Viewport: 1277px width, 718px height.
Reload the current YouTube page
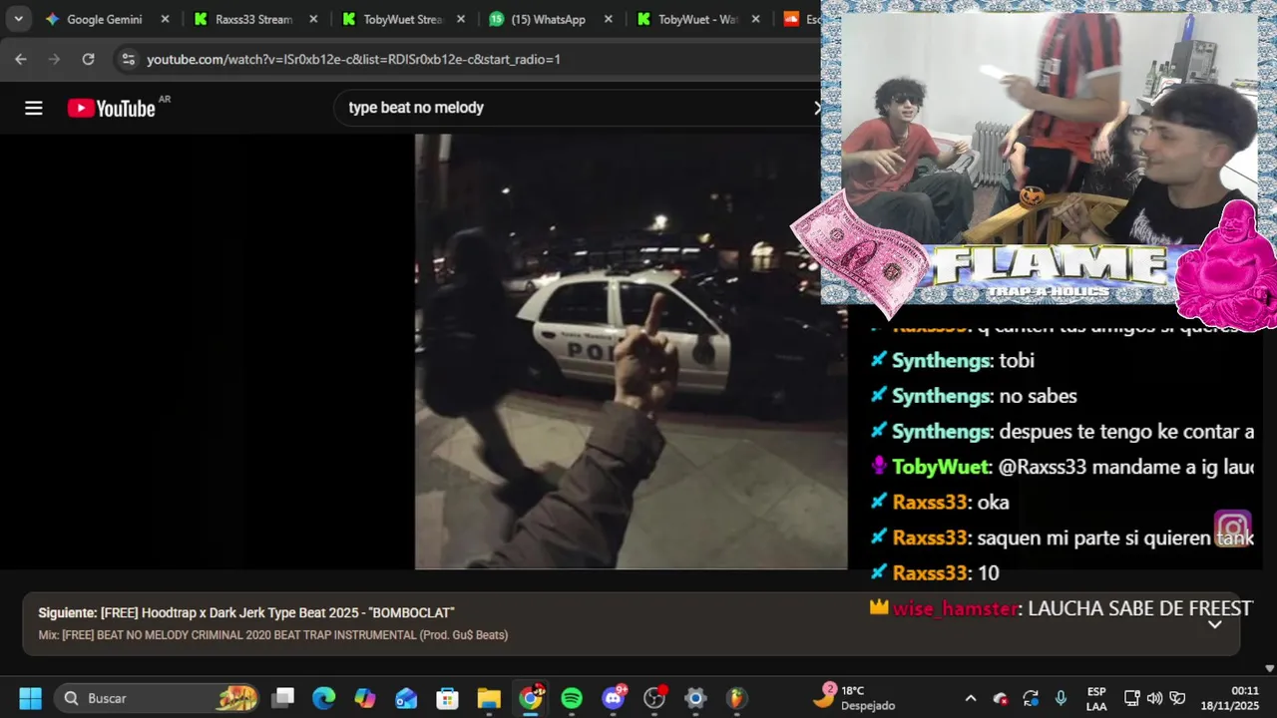[88, 59]
